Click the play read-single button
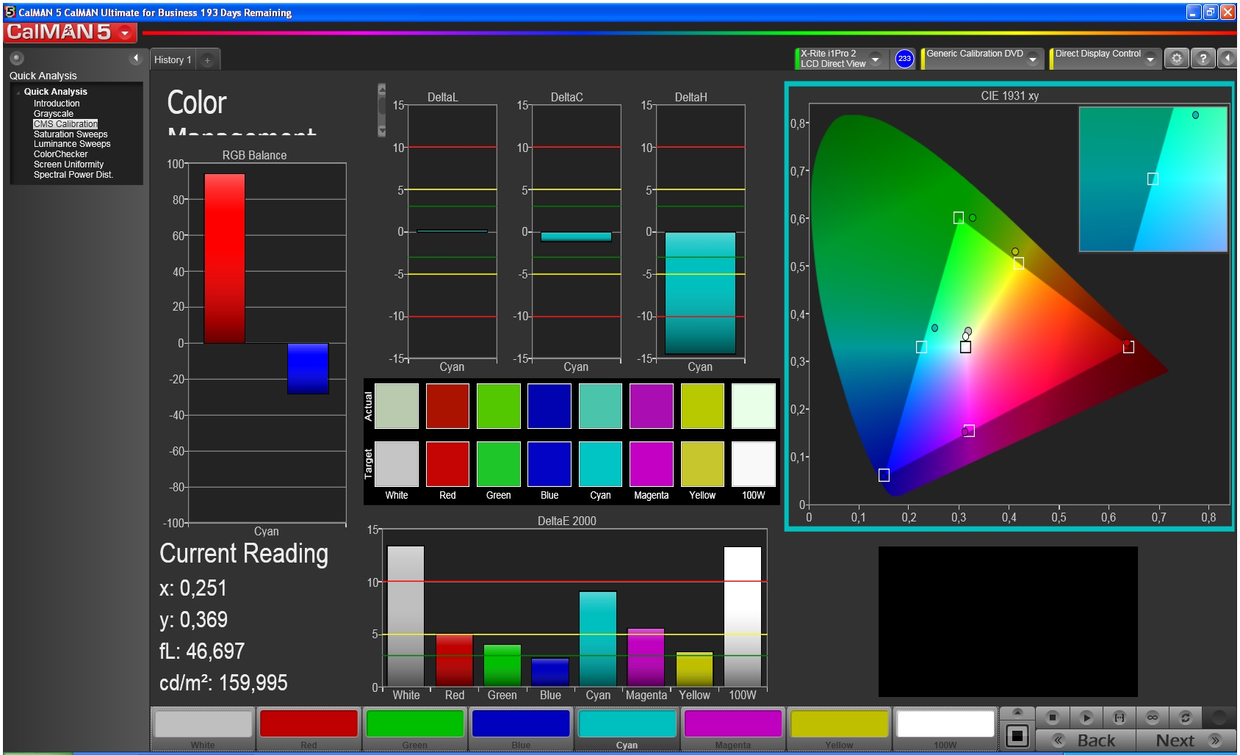Viewport: 1240px width, 755px height. click(x=1086, y=718)
